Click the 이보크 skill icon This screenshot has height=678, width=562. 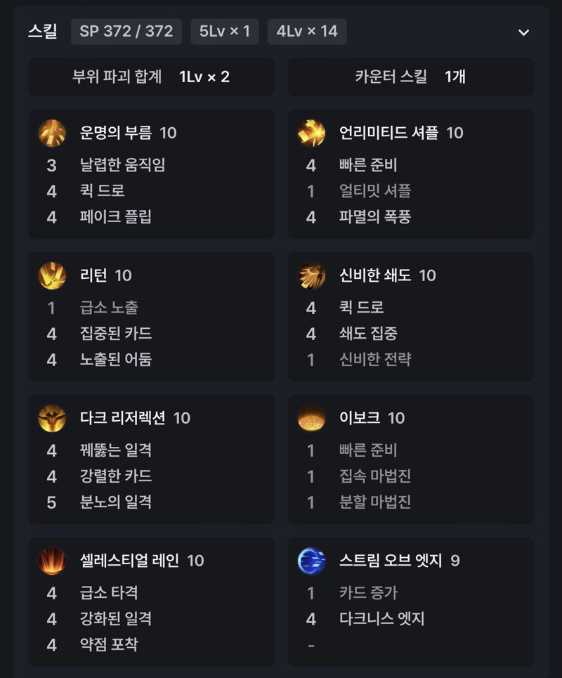[x=311, y=418]
